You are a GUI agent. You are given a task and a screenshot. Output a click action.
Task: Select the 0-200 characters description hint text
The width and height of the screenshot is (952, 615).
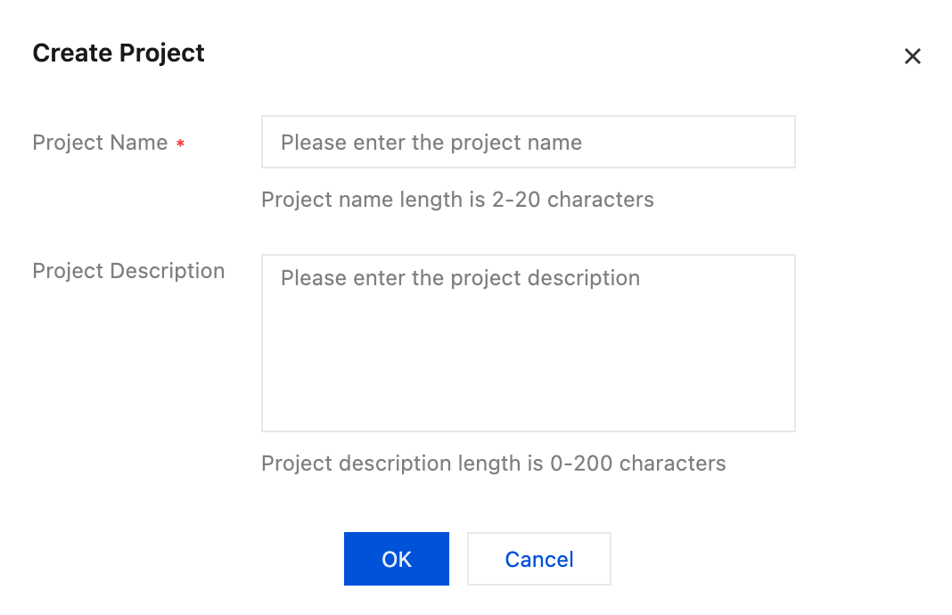494,463
